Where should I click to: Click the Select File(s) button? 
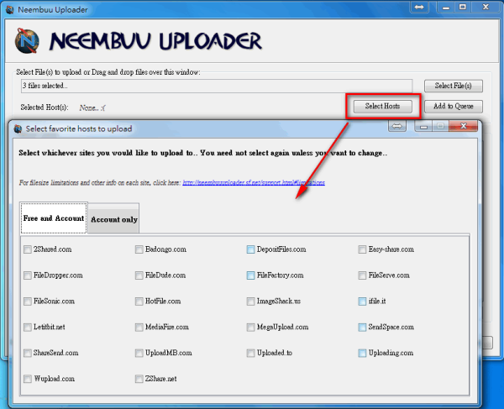[x=454, y=86]
